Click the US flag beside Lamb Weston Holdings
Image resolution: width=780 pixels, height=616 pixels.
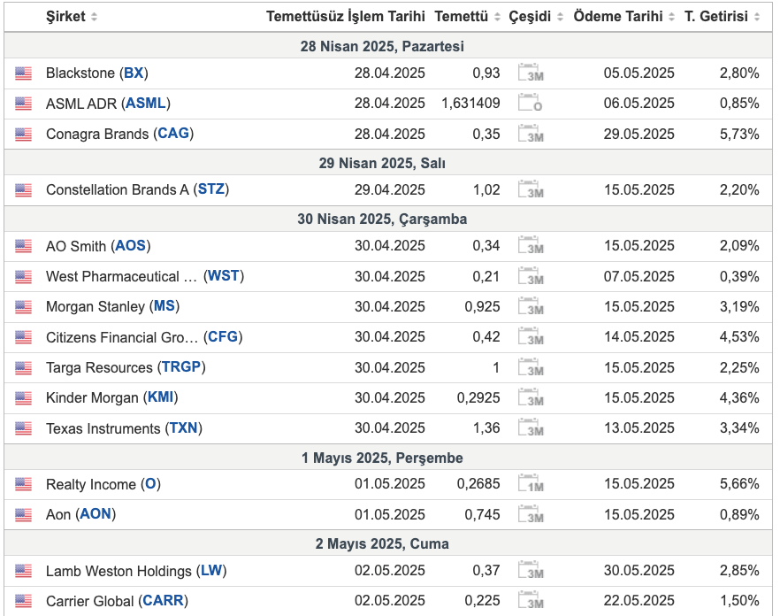(23, 571)
